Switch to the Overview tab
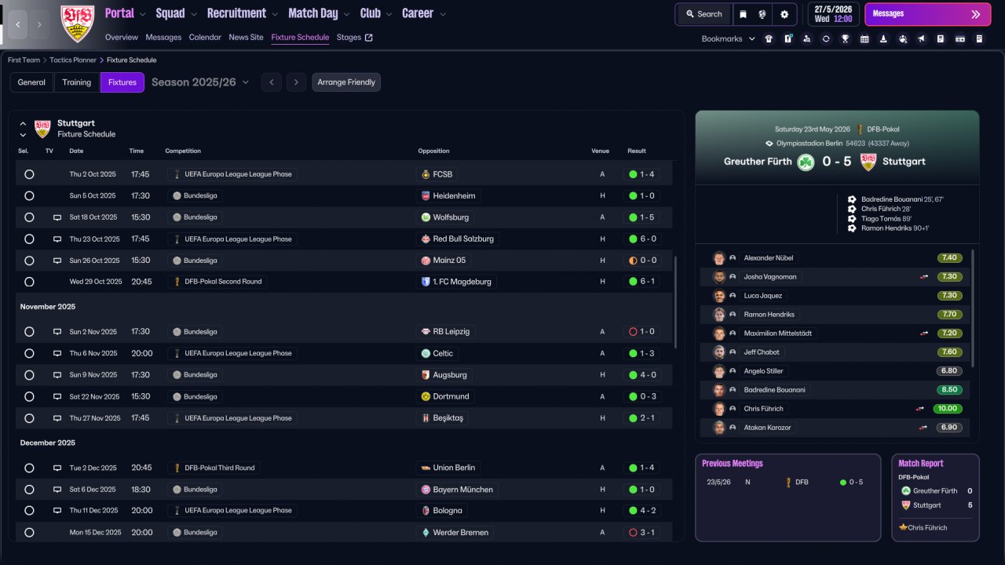Viewport: 1005px width, 565px height. point(122,37)
